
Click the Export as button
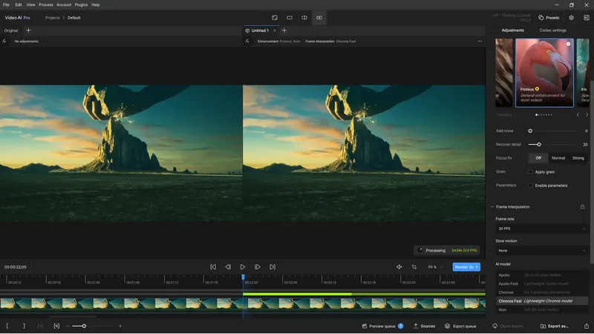coord(554,326)
